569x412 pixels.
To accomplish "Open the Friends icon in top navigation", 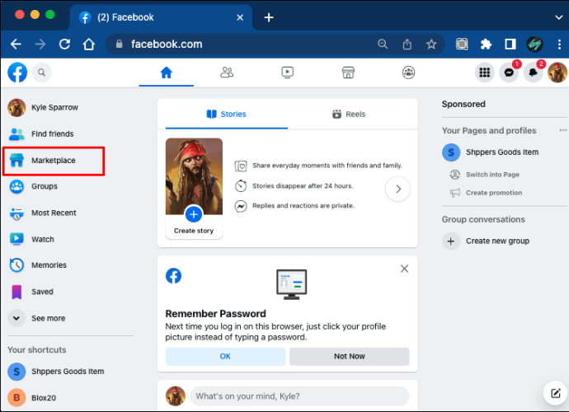I will tap(227, 73).
